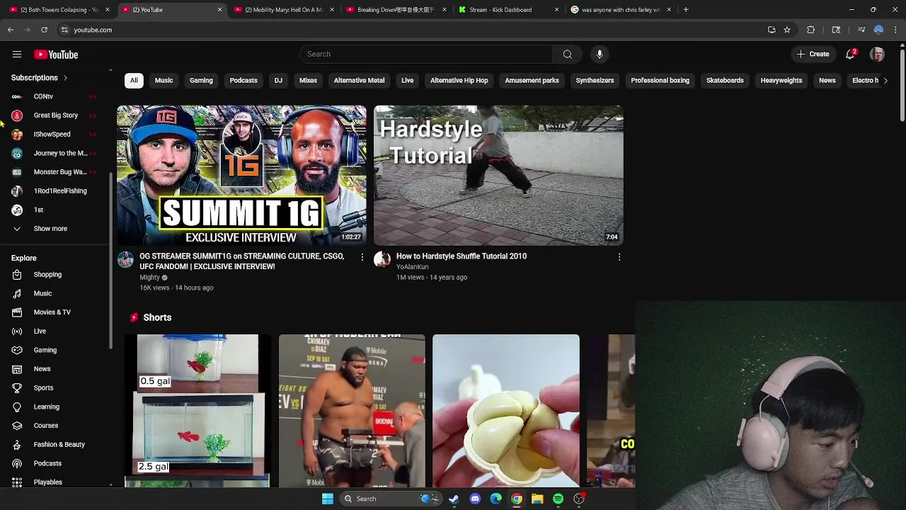Open the YouTube hamburger guide menu
The image size is (906, 510).
pyautogui.click(x=17, y=55)
